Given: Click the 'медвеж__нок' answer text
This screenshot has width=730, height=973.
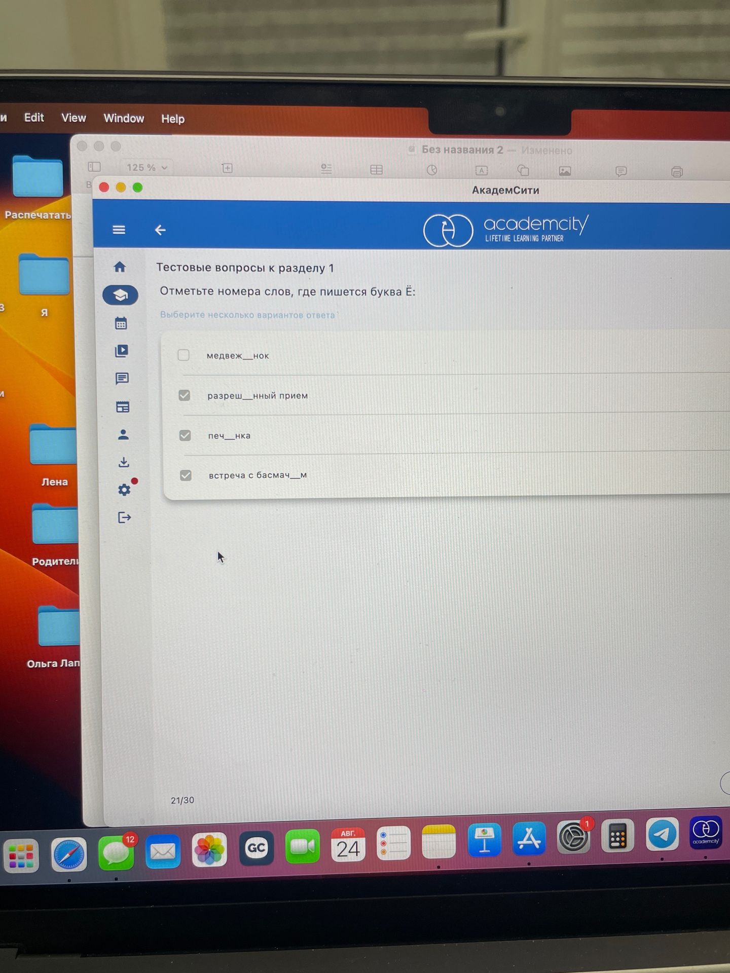Looking at the screenshot, I should click(x=238, y=356).
